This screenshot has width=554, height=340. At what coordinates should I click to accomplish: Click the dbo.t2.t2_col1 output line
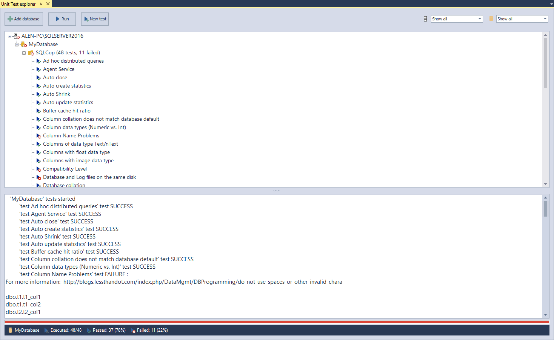click(x=23, y=312)
